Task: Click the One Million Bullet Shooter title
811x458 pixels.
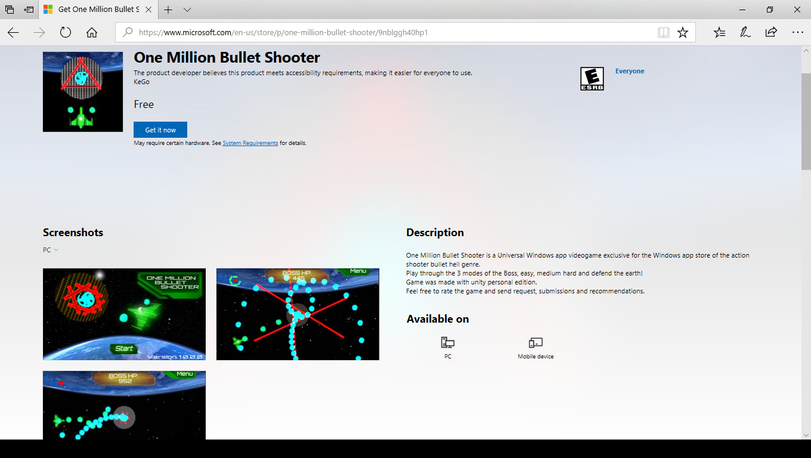Action: (x=227, y=58)
